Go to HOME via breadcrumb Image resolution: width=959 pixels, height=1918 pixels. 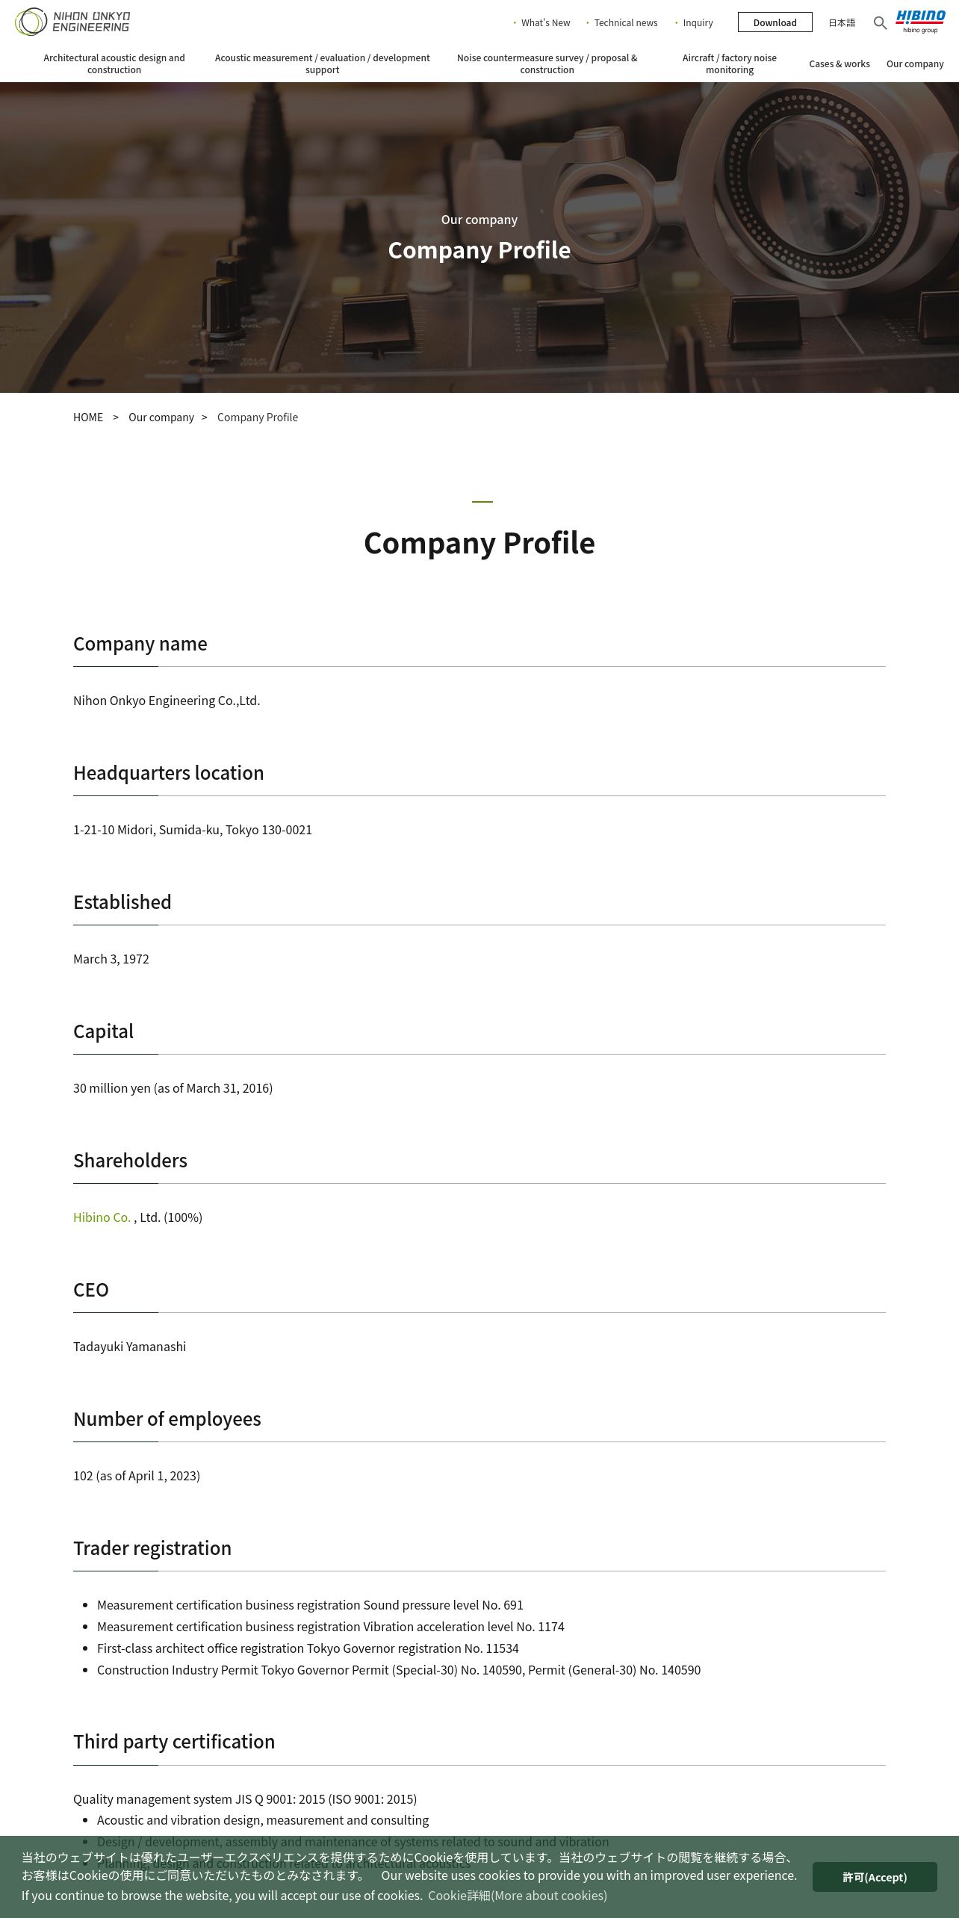(88, 418)
